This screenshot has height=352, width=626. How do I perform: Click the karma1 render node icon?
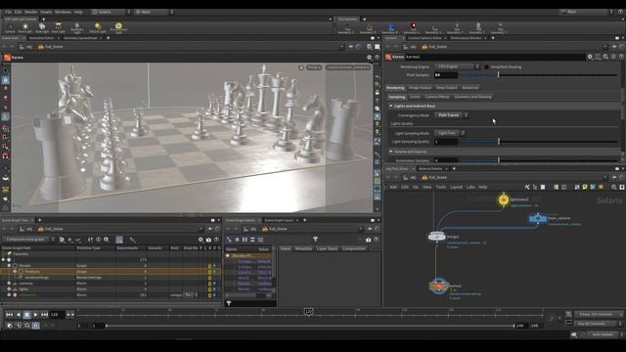click(438, 286)
